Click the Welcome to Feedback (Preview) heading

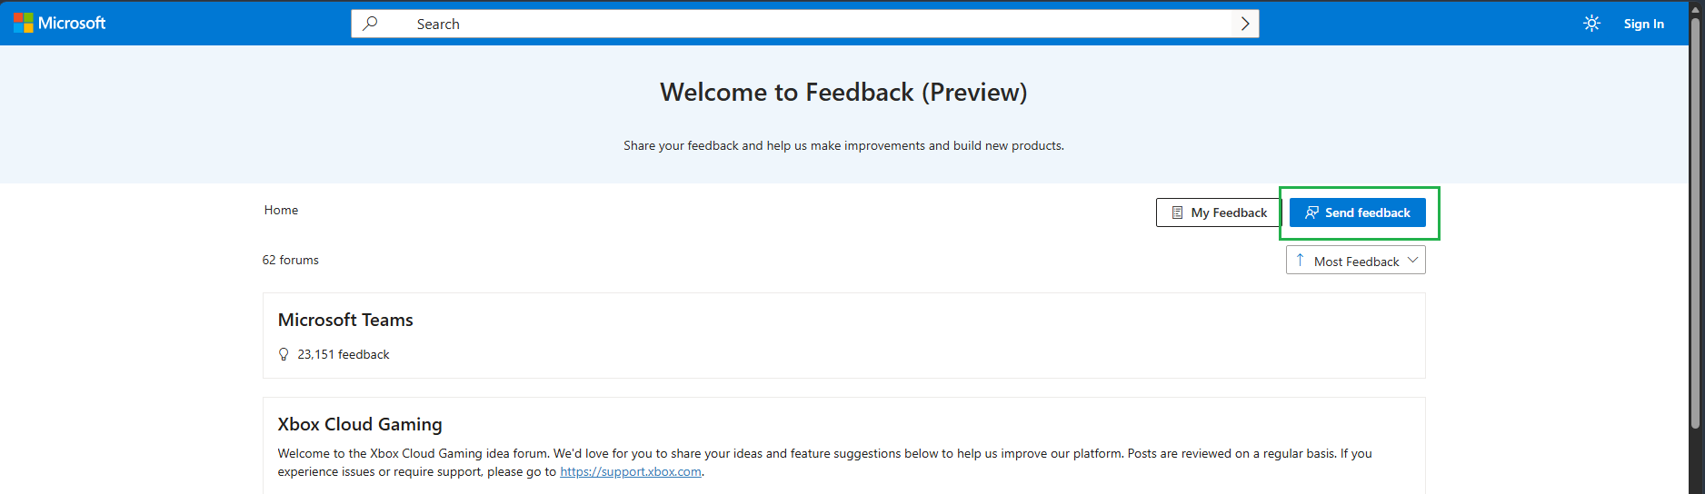(843, 93)
